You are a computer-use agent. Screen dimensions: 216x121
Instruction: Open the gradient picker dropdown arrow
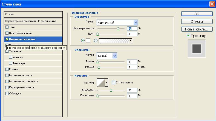131,41
